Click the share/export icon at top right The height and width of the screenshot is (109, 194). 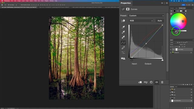(192, 5)
